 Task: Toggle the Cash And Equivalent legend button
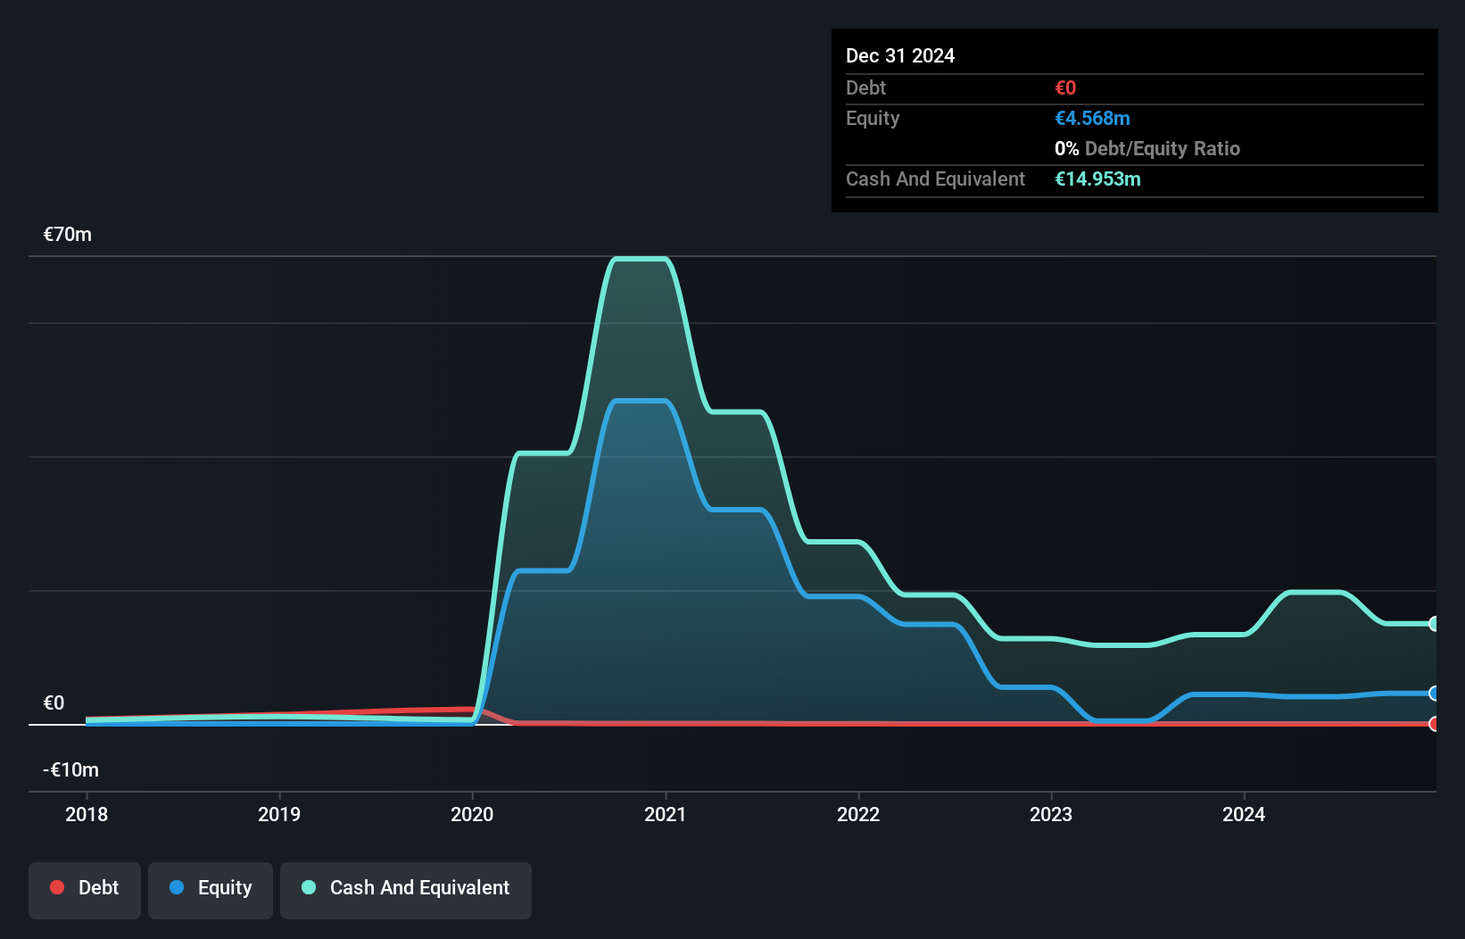tap(406, 890)
